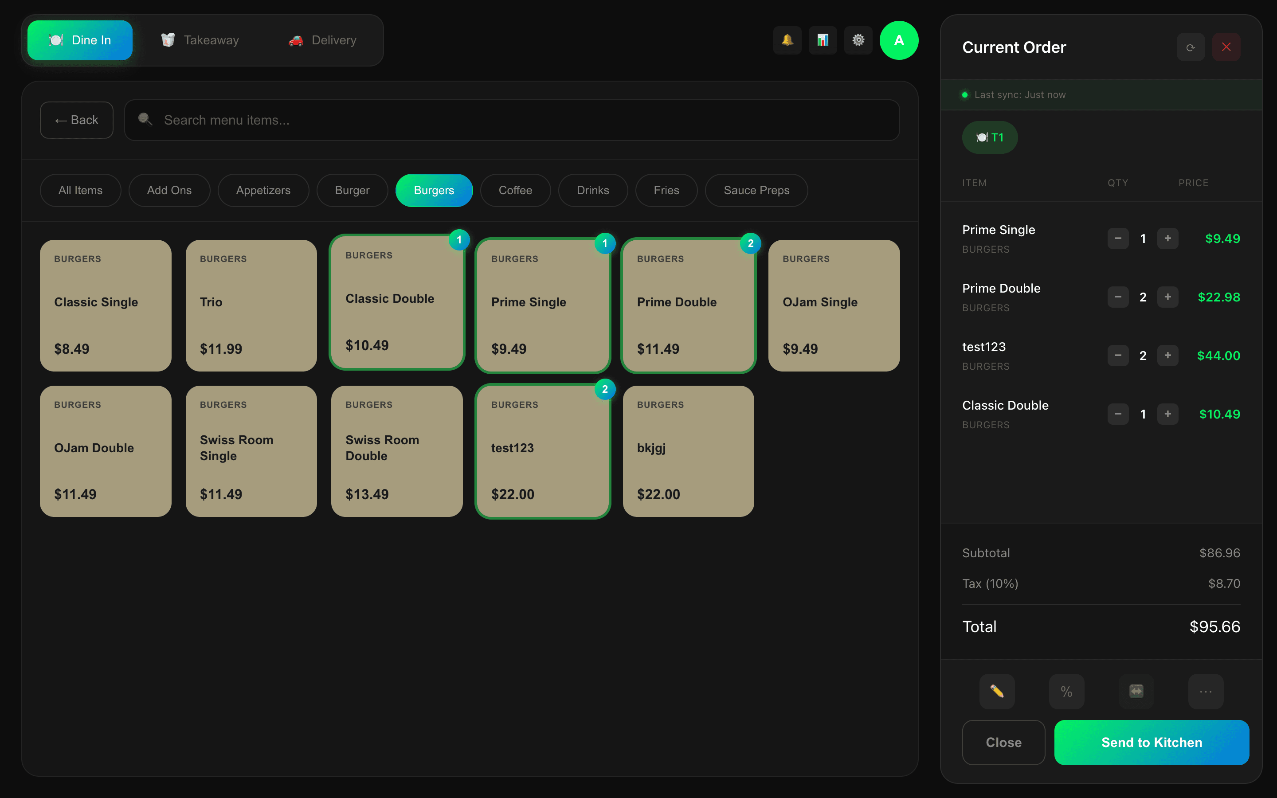Increase Prime Double quantity with plus

pyautogui.click(x=1168, y=297)
